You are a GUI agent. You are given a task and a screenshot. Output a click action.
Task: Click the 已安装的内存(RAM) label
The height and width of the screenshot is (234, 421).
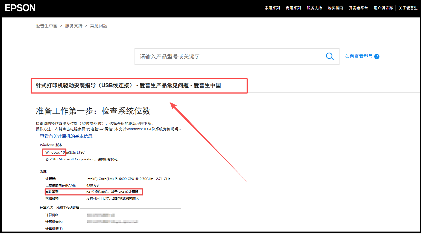(x=60, y=185)
